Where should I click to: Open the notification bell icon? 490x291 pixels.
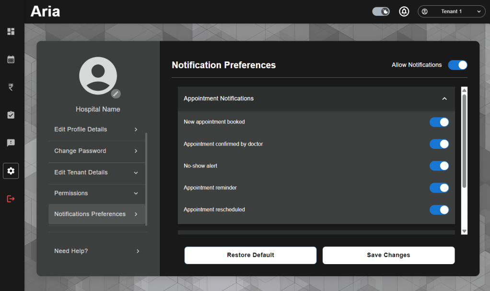(x=404, y=12)
